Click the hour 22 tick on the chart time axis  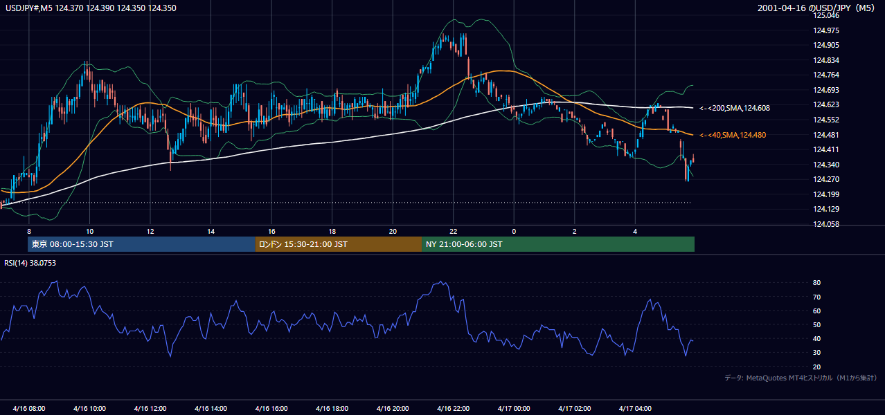(454, 231)
